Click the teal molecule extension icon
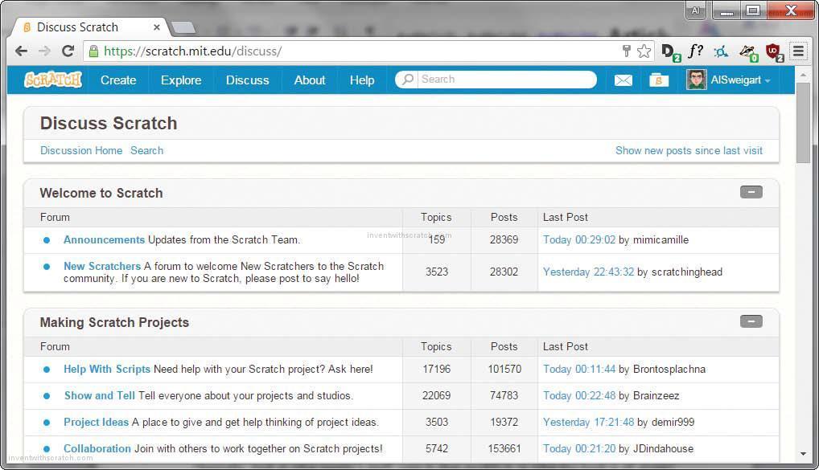The width and height of the screenshot is (819, 470). coord(722,51)
